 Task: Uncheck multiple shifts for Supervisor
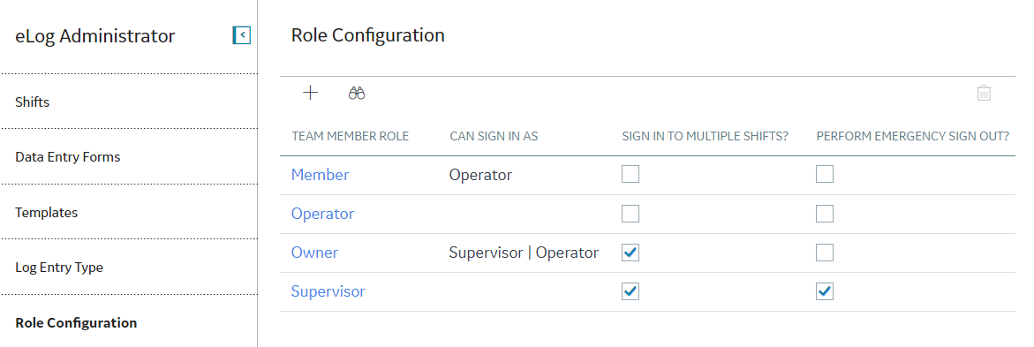pos(630,291)
